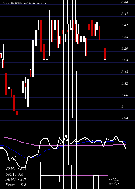Screen dimensions: 135x189
Task: Click the 3.23 price axis label
Action: [x=125, y=60]
